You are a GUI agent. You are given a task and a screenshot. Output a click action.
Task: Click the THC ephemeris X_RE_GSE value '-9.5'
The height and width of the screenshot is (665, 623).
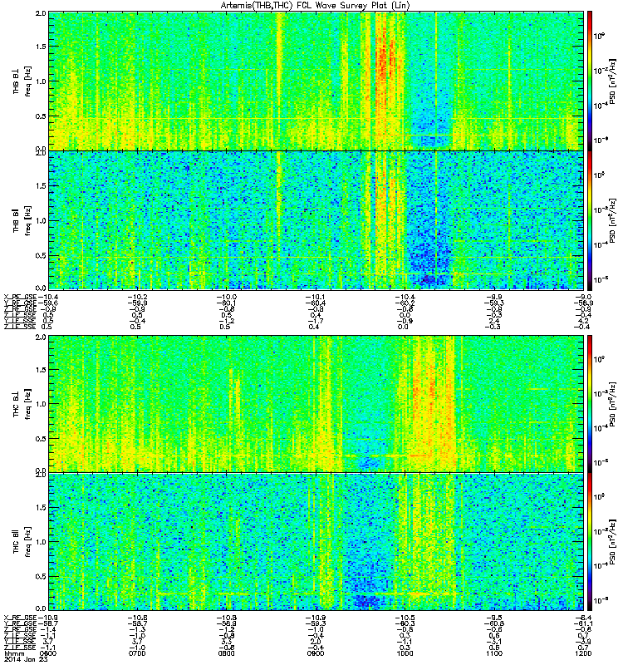point(494,618)
